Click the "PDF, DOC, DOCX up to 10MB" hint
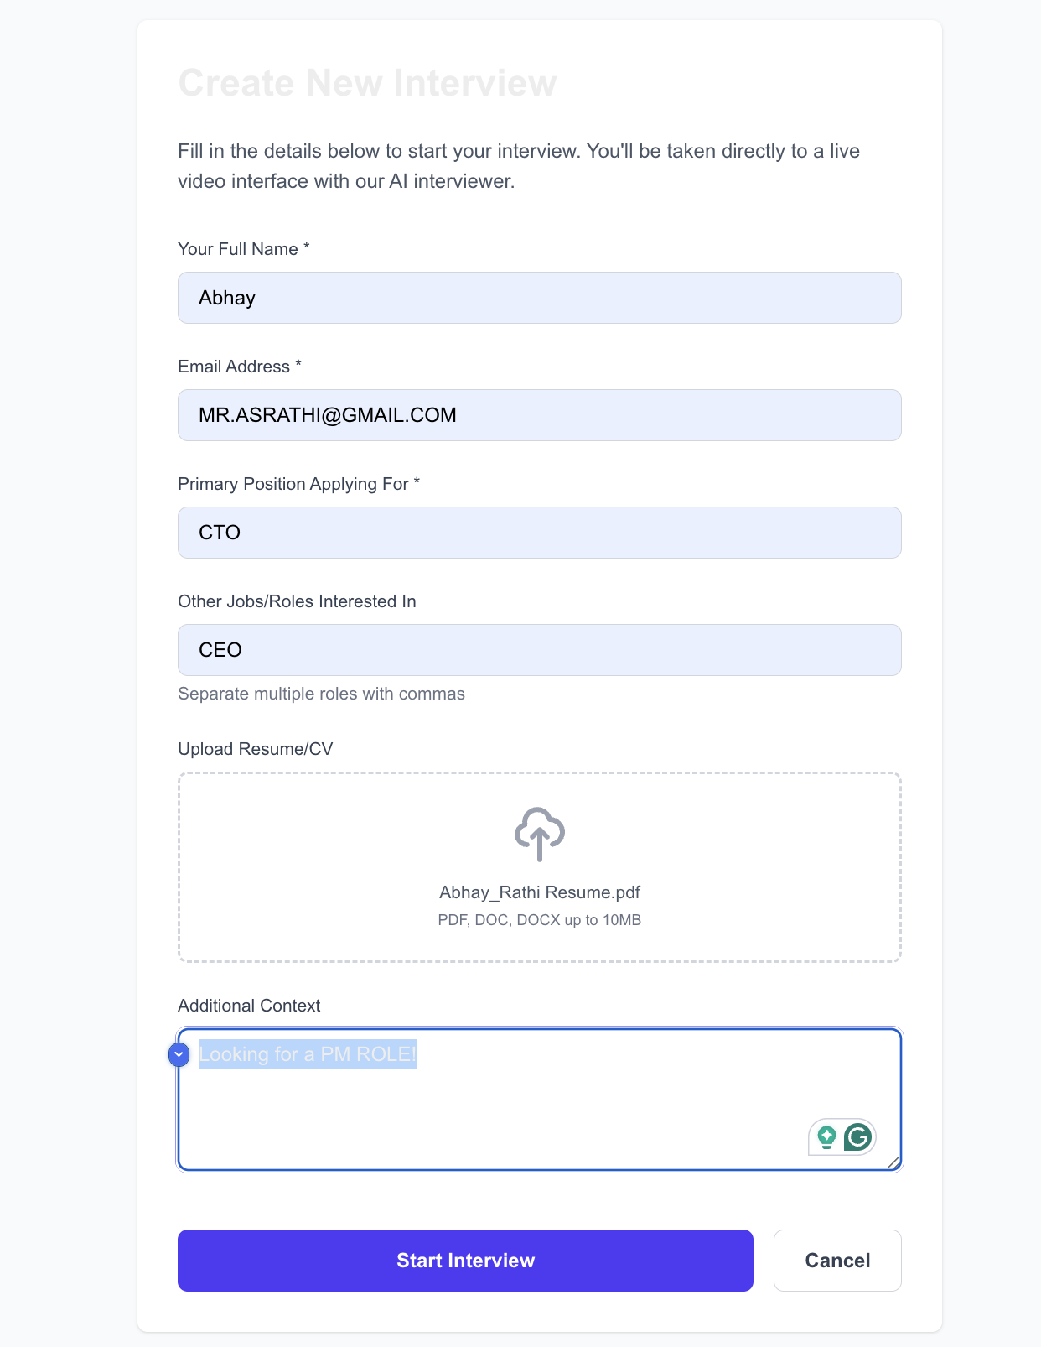Screen dimensions: 1041x1347 click(539, 920)
